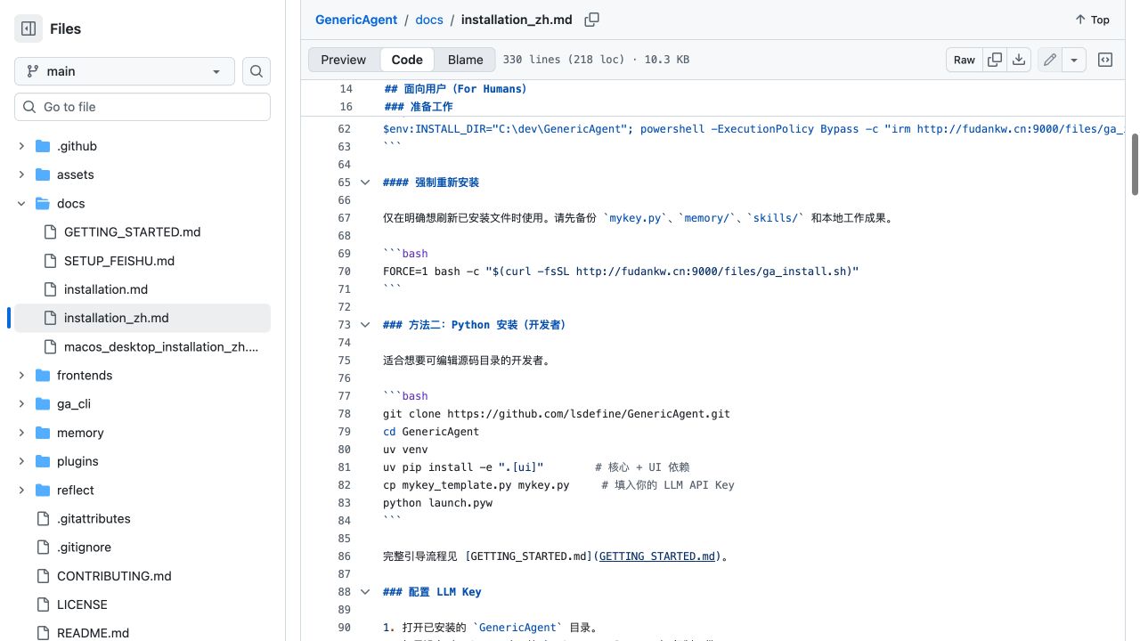Click the Raw button

coord(965,60)
